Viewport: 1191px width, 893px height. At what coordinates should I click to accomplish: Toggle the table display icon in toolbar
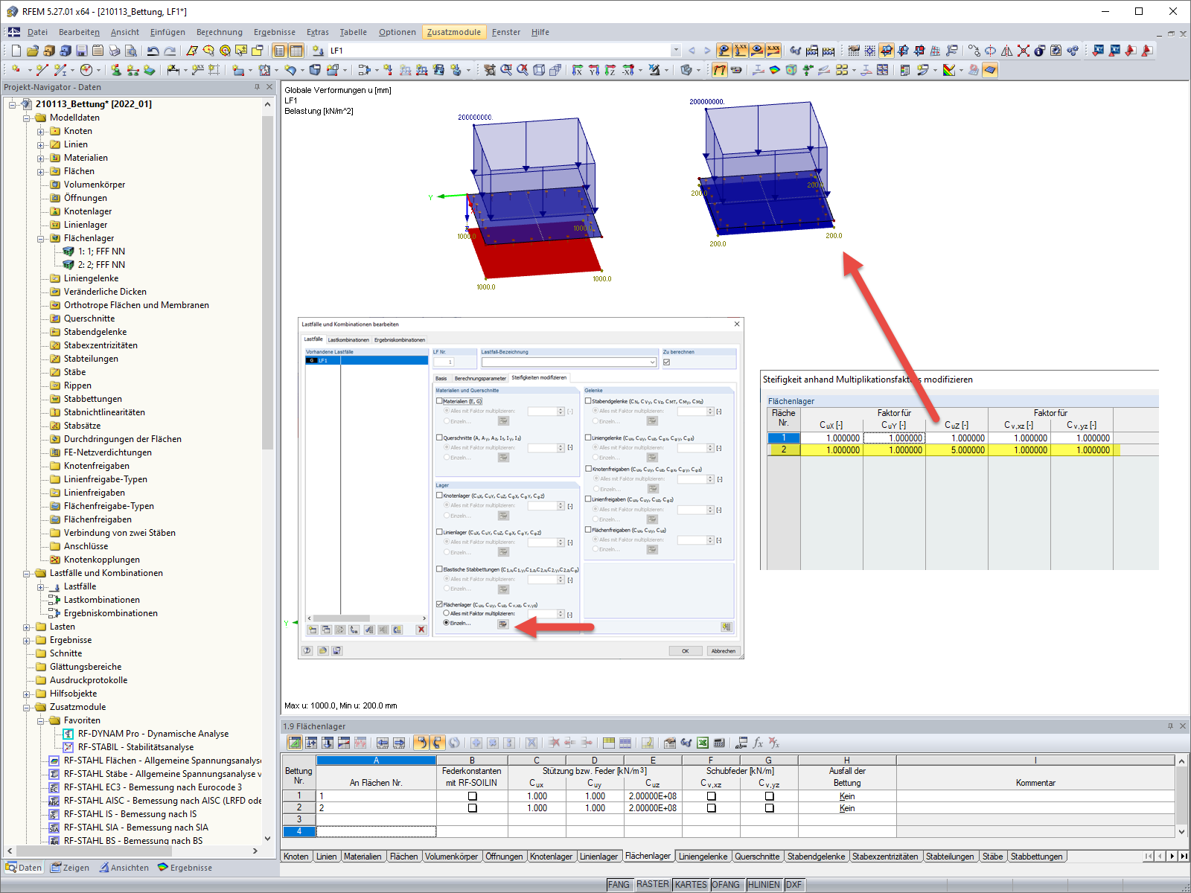[296, 51]
